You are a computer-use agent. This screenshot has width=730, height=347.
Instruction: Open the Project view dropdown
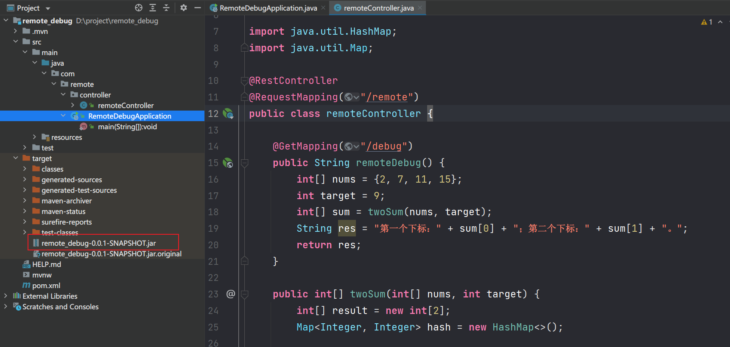click(x=48, y=8)
